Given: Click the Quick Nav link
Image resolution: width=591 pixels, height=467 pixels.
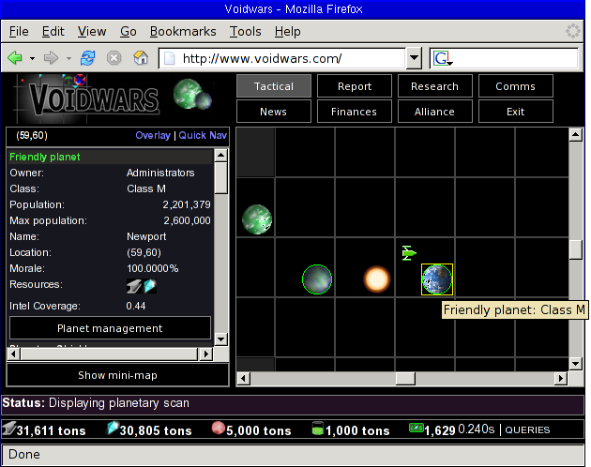Looking at the screenshot, I should pos(203,135).
